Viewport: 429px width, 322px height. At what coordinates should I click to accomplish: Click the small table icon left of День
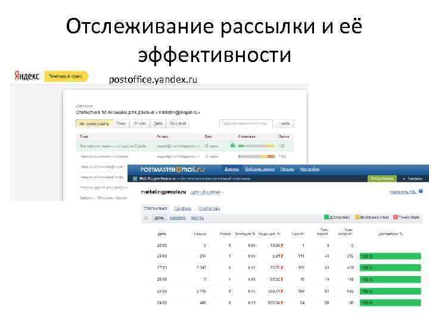(145, 218)
